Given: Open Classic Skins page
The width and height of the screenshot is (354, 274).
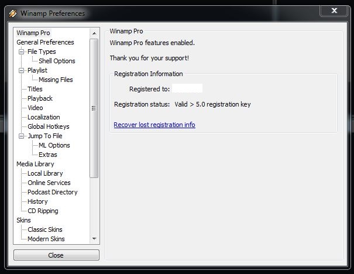Looking at the screenshot, I should [45, 230].
